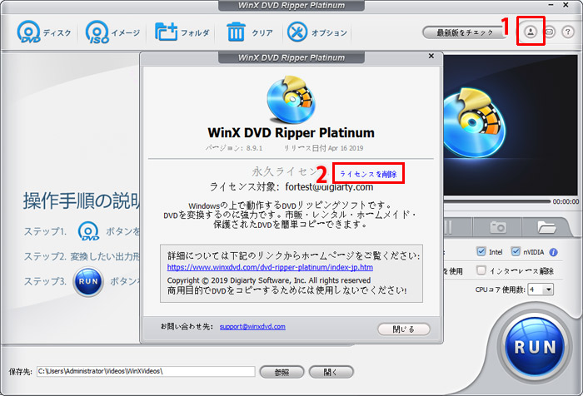Open the winxdvd.com product homepage link
This screenshot has width=583, height=396.
point(270,267)
